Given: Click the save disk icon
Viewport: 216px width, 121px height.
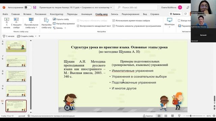Looking at the screenshot, I should point(35,7).
